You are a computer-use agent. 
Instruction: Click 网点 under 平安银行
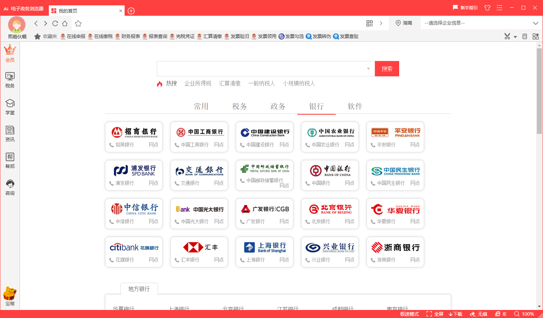(x=415, y=145)
